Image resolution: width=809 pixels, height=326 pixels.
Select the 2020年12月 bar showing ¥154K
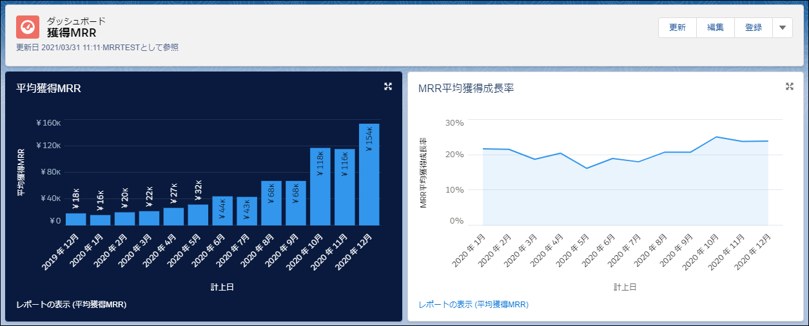pos(369,174)
